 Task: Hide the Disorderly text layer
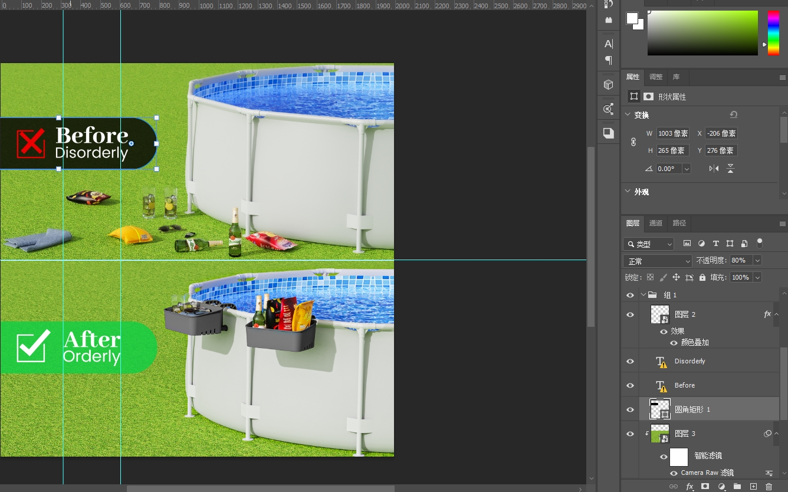(x=630, y=361)
